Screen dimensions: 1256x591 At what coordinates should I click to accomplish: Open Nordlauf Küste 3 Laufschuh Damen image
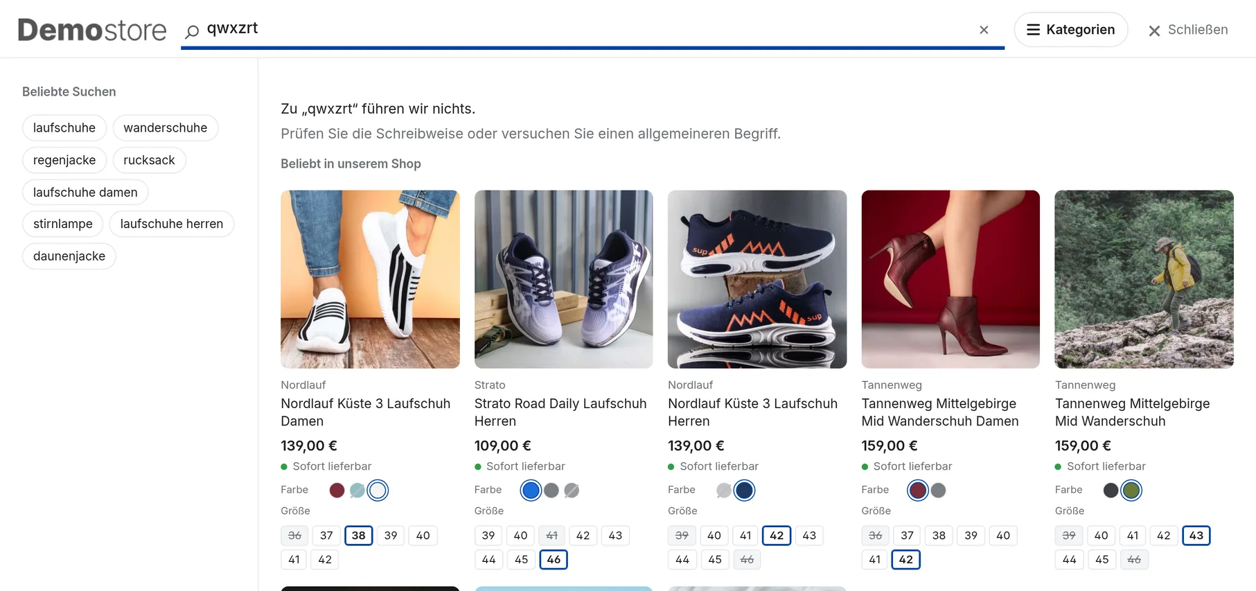370,279
